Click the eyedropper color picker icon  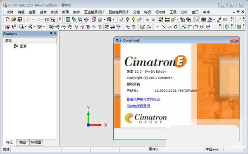click(219, 19)
